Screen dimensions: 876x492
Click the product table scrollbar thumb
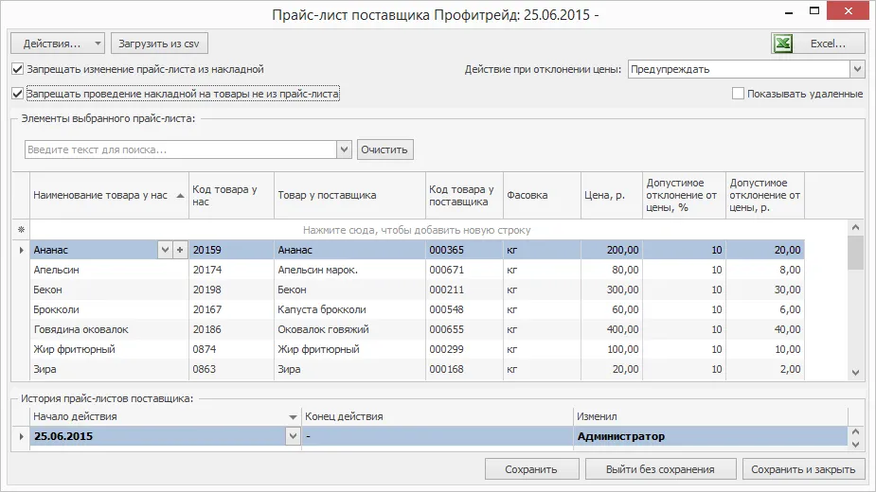pos(855,253)
